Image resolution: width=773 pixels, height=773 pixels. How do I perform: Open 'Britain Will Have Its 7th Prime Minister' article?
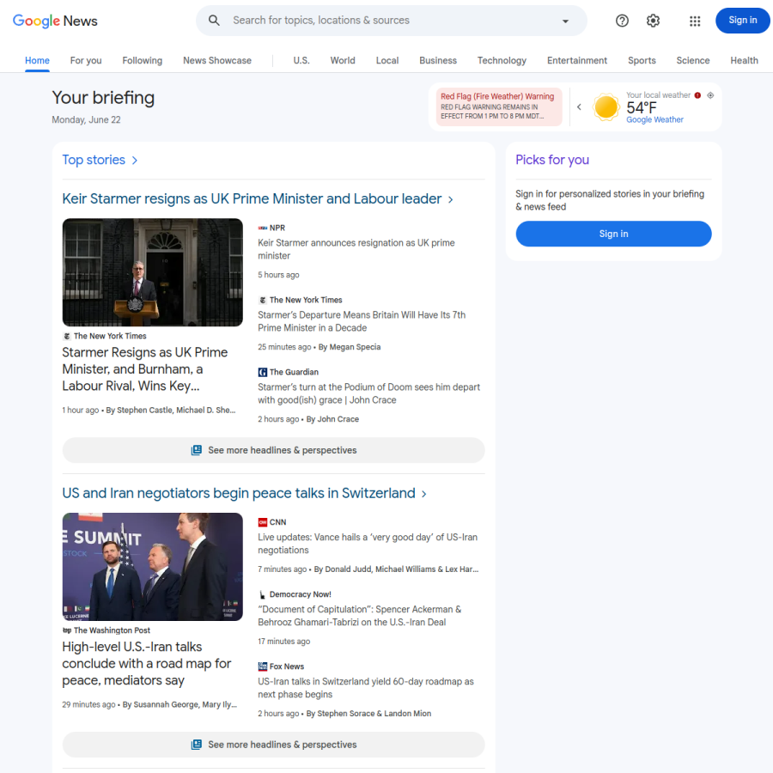362,321
